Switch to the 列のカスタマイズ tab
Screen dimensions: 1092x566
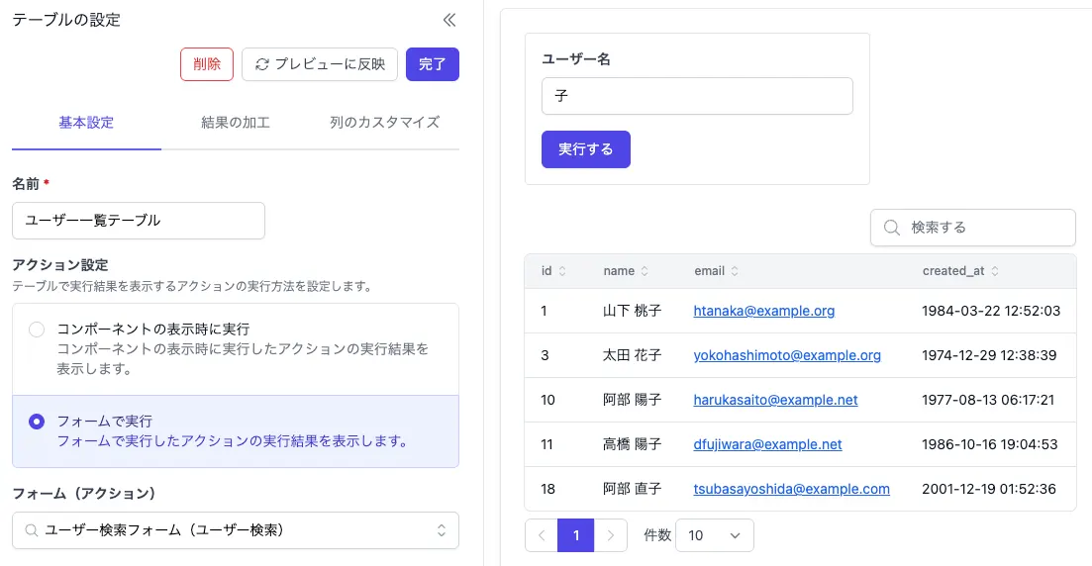pyautogui.click(x=384, y=124)
